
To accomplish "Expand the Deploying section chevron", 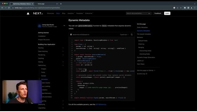I will 63,105.
